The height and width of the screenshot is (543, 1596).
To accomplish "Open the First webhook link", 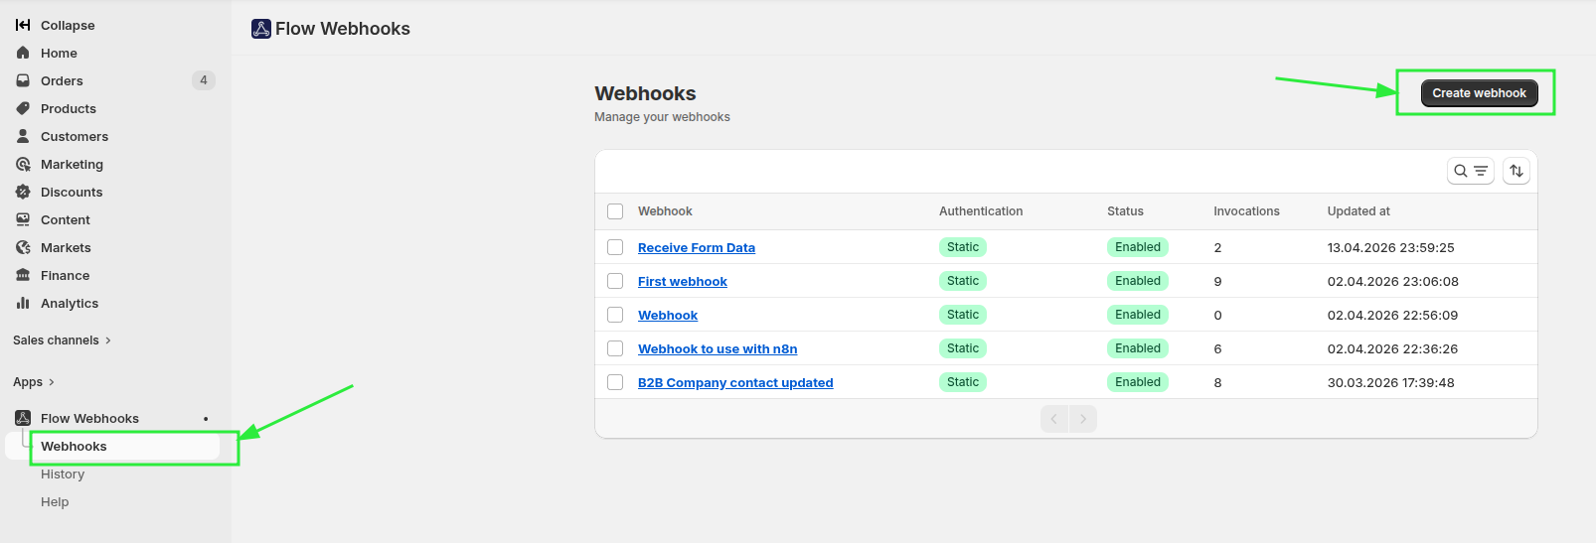I will coord(682,281).
